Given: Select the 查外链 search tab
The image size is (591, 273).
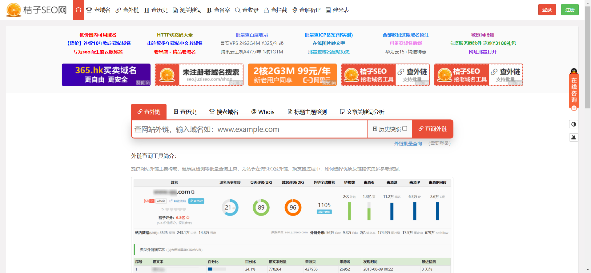Looking at the screenshot, I should tap(149, 112).
